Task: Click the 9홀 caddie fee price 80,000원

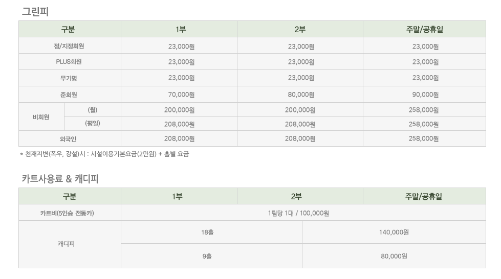Action: (x=394, y=256)
